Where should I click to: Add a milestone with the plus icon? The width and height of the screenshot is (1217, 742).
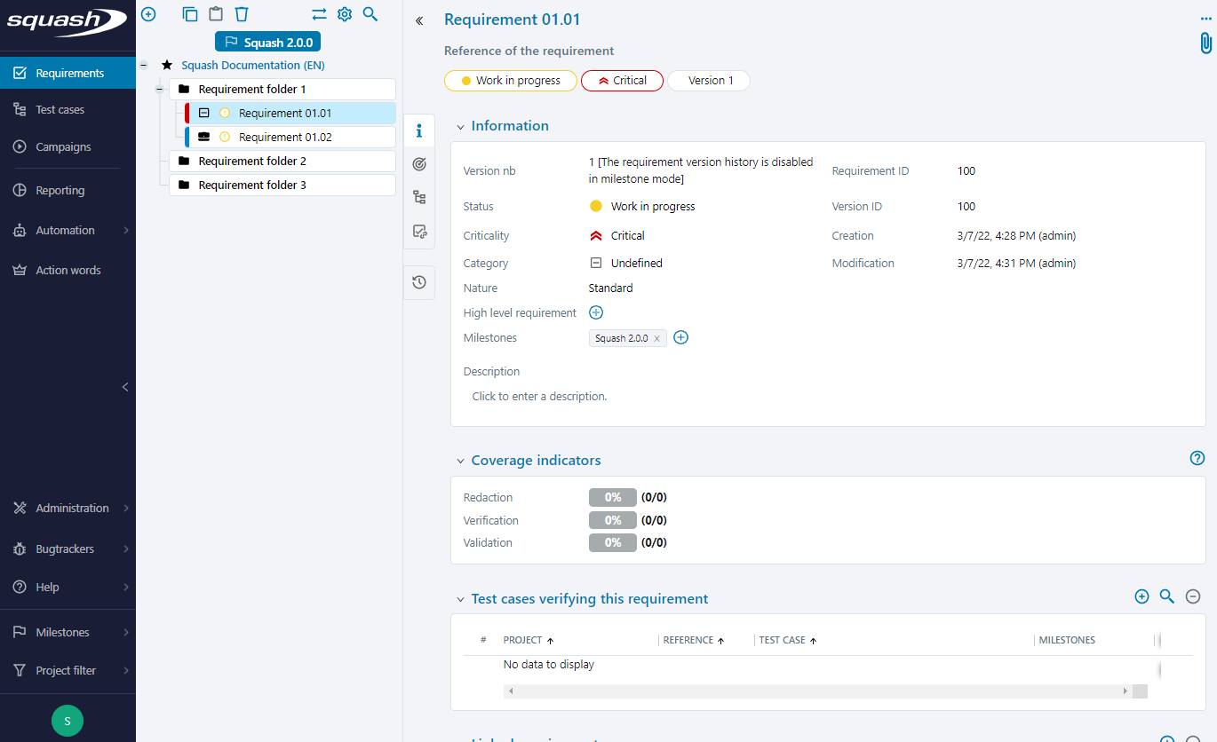[x=681, y=337]
